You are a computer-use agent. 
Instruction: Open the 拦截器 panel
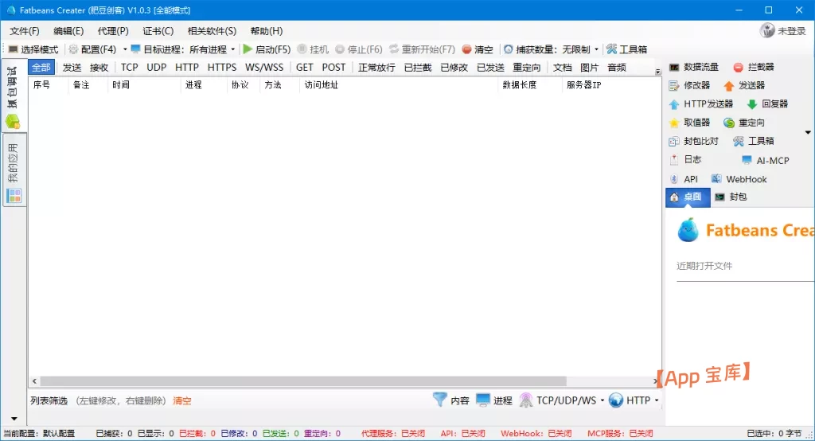tap(754, 67)
